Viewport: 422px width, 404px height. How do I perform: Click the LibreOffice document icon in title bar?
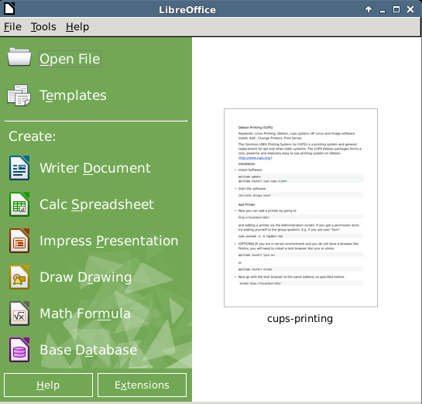9,9
